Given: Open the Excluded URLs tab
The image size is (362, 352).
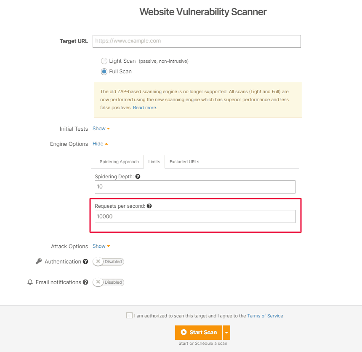Looking at the screenshot, I should [x=184, y=162].
